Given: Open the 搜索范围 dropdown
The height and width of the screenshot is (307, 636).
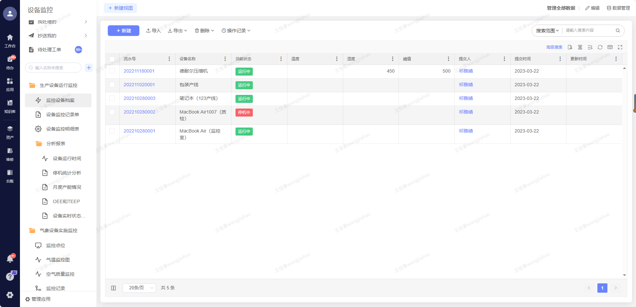Looking at the screenshot, I should point(547,31).
